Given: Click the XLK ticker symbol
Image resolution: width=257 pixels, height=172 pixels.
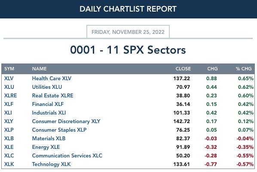Looking at the screenshot, I should point(9,164).
